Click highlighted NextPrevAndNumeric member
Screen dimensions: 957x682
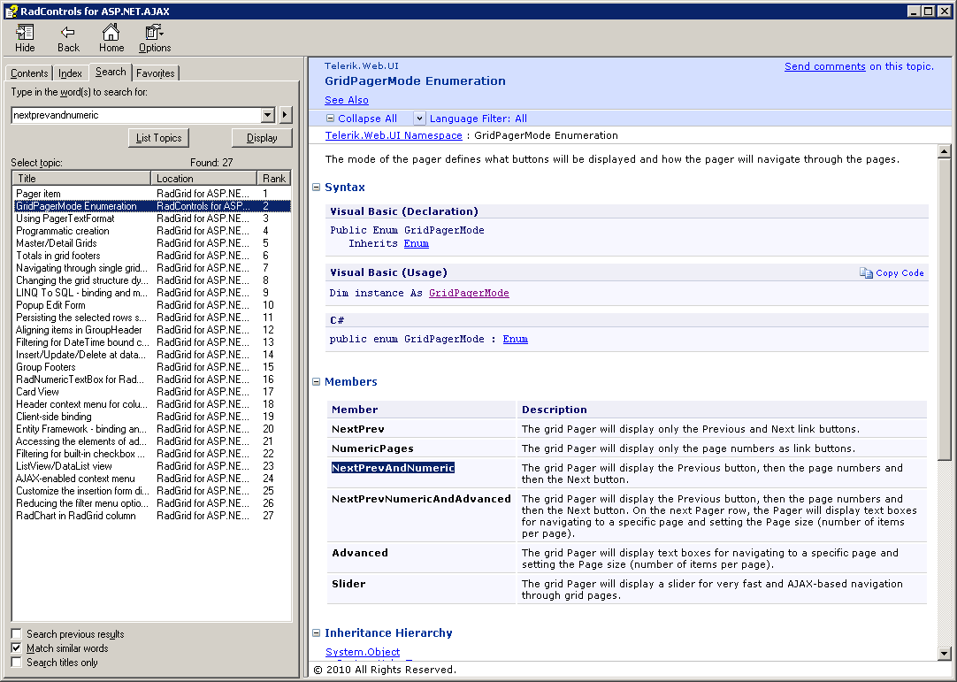(393, 468)
